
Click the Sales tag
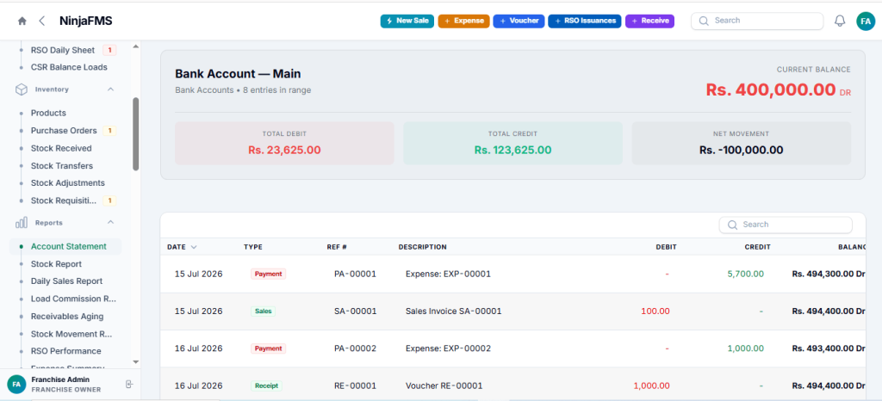point(264,312)
